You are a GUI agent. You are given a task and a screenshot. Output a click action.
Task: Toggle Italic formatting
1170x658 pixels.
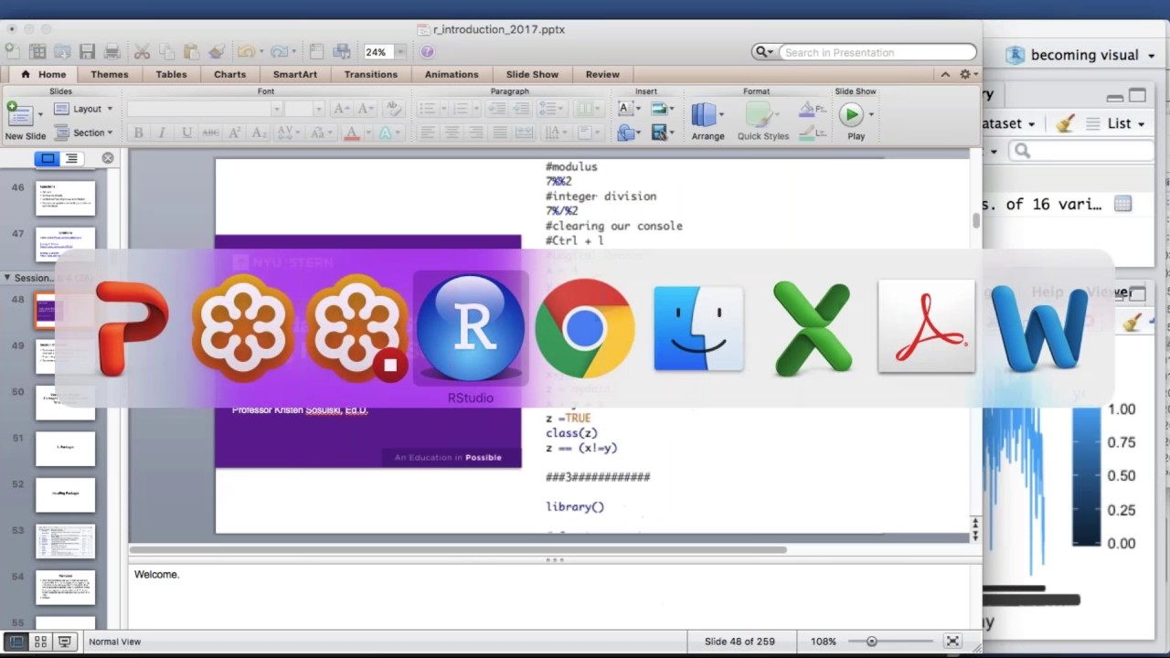[x=162, y=133]
